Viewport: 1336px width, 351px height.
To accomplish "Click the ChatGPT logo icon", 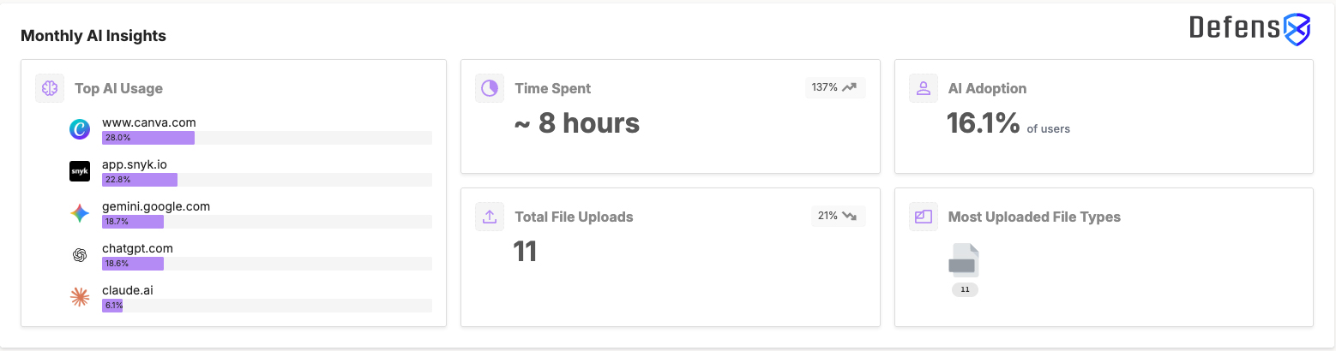I will click(80, 255).
